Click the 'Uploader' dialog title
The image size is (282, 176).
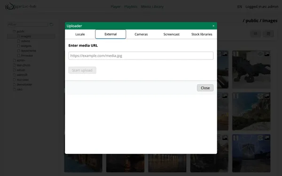coord(74,26)
